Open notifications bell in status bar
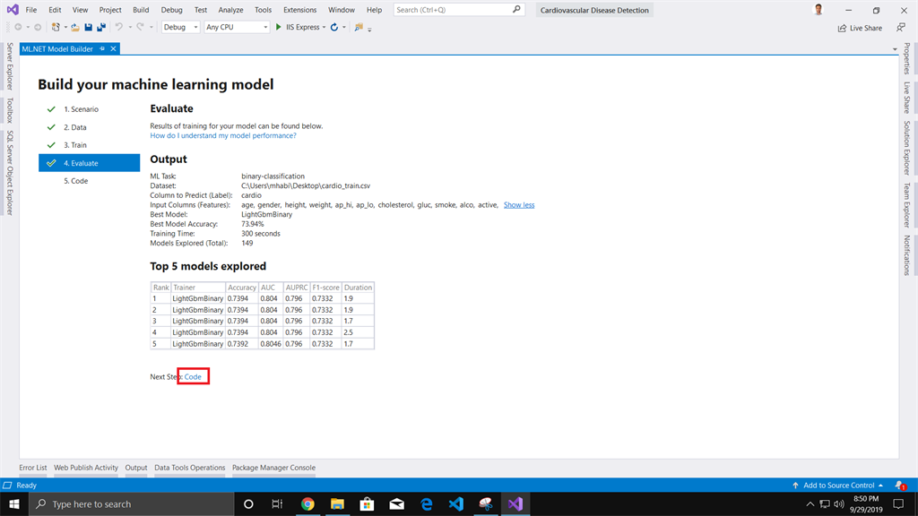This screenshot has height=516, width=918. pyautogui.click(x=900, y=485)
